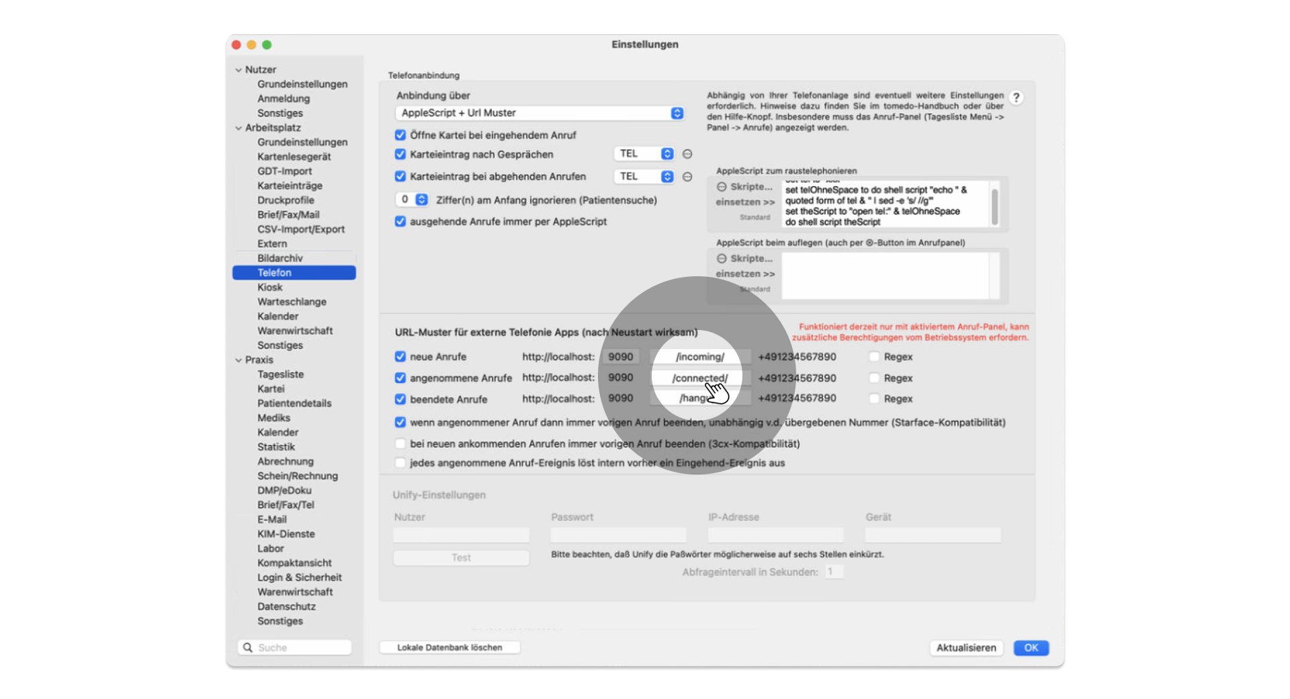1290x699 pixels.
Task: Uncheck Karteieintrag nach Gesprächen
Action: [400, 155]
